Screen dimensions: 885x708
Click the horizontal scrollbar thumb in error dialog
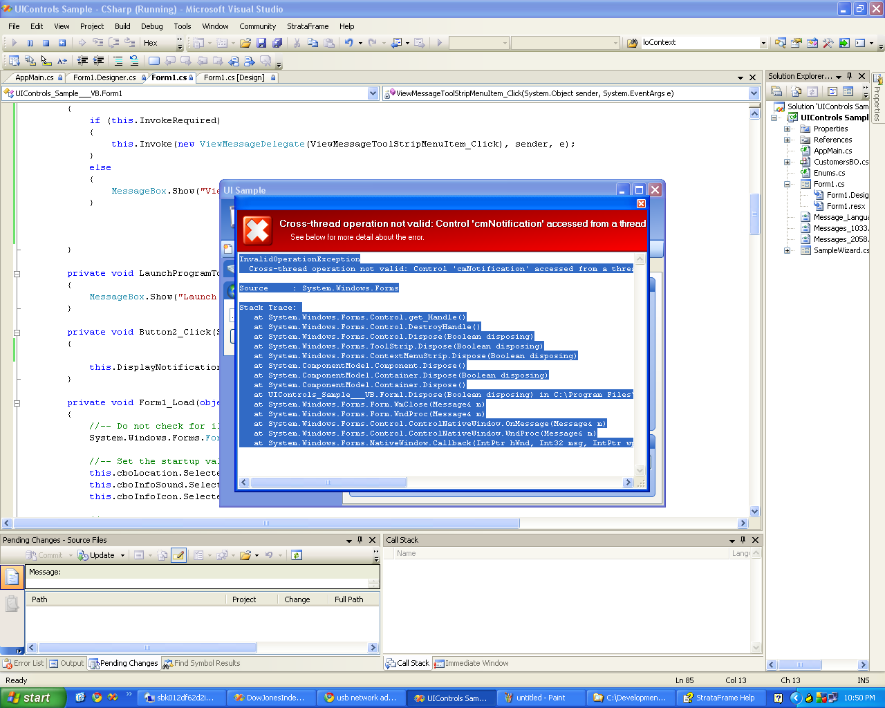(x=328, y=483)
